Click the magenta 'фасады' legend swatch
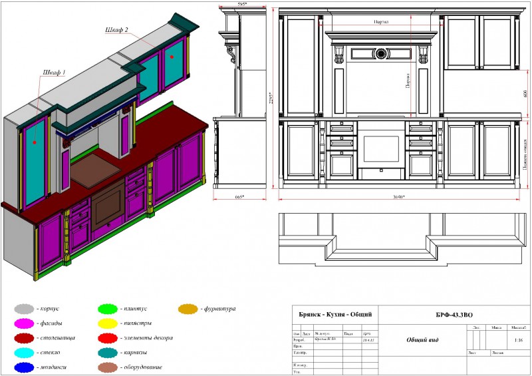 tap(24, 323)
